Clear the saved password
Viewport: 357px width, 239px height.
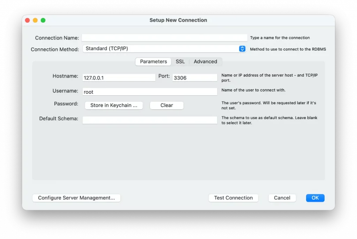tap(166, 105)
